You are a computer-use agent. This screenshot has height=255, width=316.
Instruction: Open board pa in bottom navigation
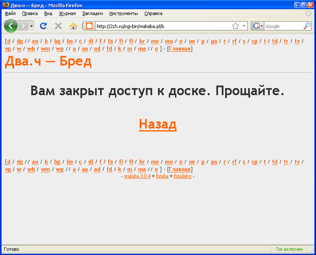pyautogui.click(x=214, y=161)
